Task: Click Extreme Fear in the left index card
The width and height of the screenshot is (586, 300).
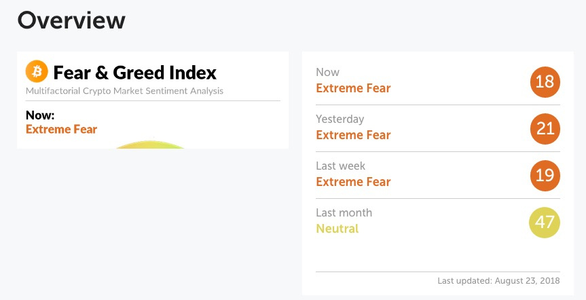Action: tap(62, 129)
